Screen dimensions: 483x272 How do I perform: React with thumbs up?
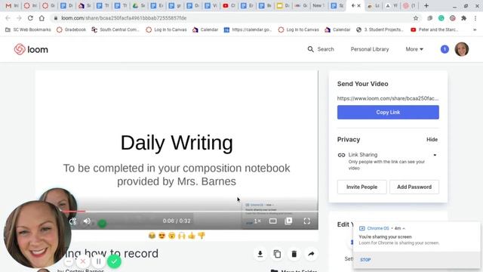pos(192,236)
